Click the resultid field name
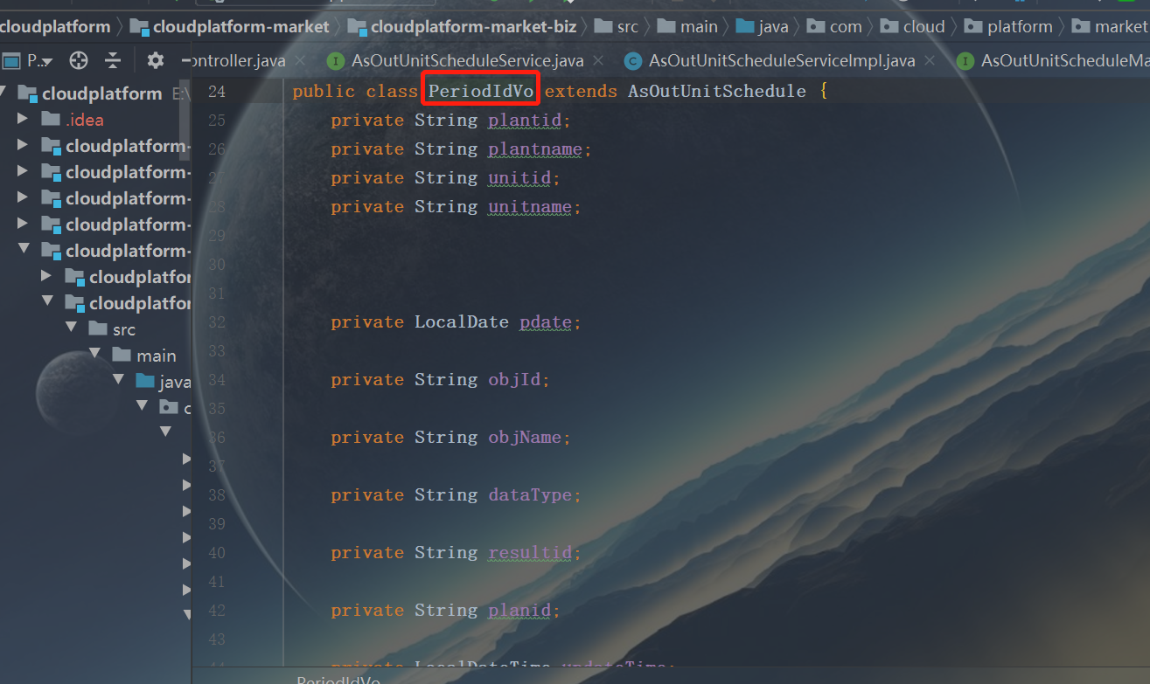The image size is (1150, 684). coord(530,553)
